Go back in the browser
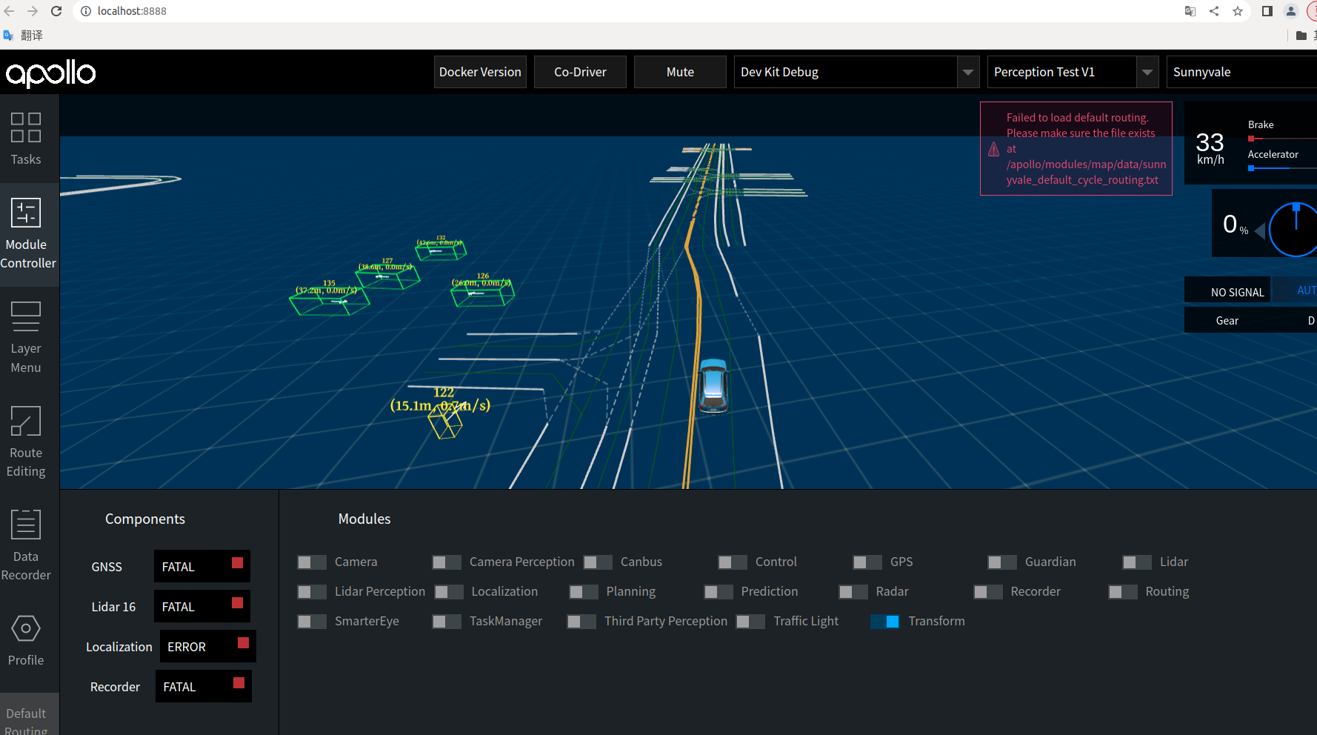Viewport: 1317px width, 735px height. [9, 11]
